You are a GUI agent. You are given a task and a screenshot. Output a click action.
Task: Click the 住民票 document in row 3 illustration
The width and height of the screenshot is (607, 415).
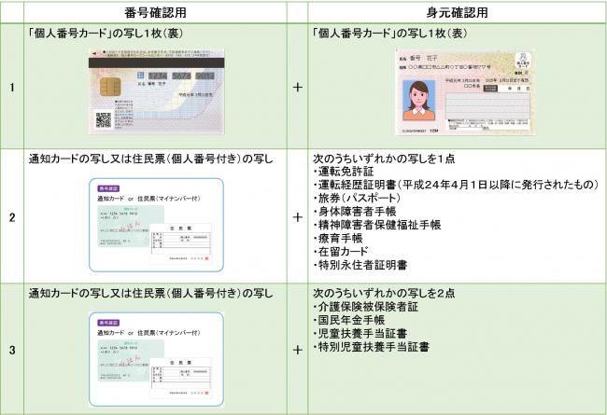(181, 378)
